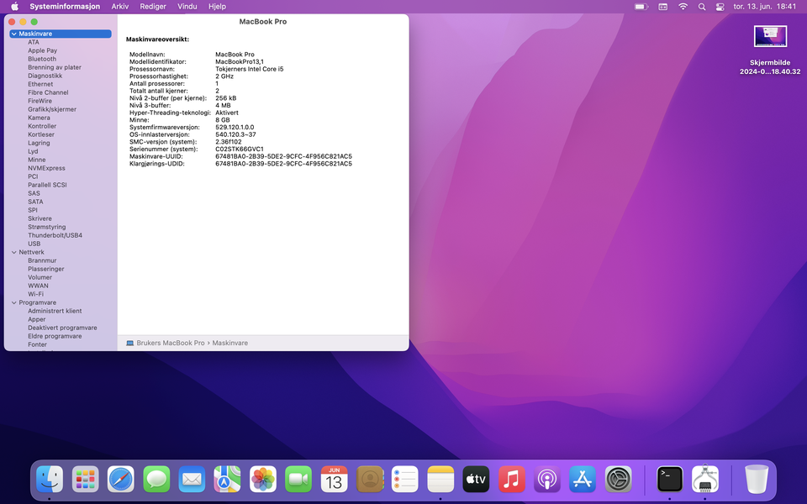
Task: Select Bluetooth in the sidebar
Action: (x=42, y=59)
